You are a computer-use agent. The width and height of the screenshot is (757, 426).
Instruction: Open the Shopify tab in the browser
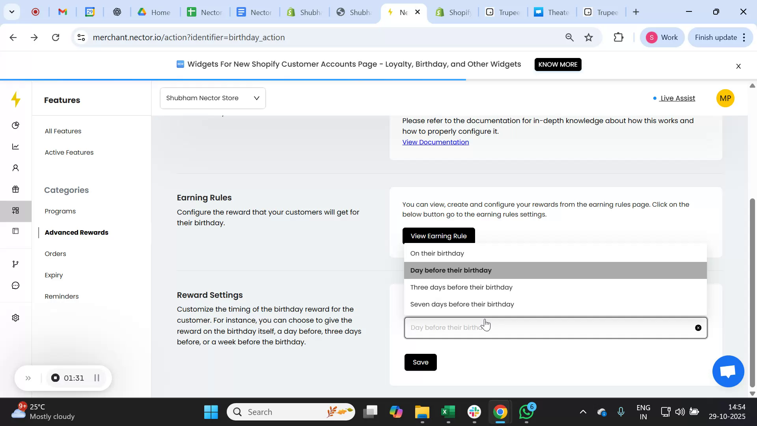[x=453, y=12]
